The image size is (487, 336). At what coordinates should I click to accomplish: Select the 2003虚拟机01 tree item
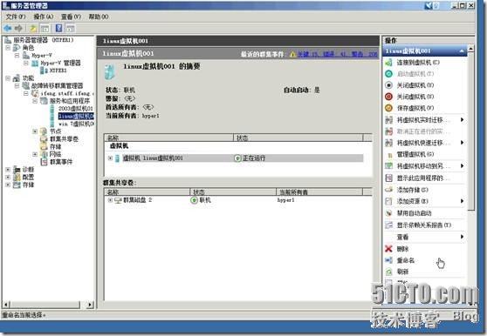pyautogui.click(x=76, y=109)
